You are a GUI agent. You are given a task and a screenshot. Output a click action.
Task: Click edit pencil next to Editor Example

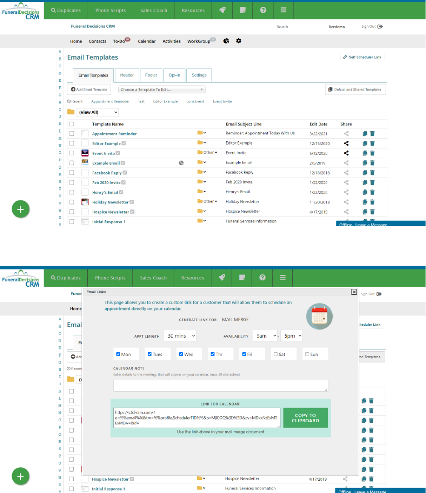pyautogui.click(x=124, y=144)
